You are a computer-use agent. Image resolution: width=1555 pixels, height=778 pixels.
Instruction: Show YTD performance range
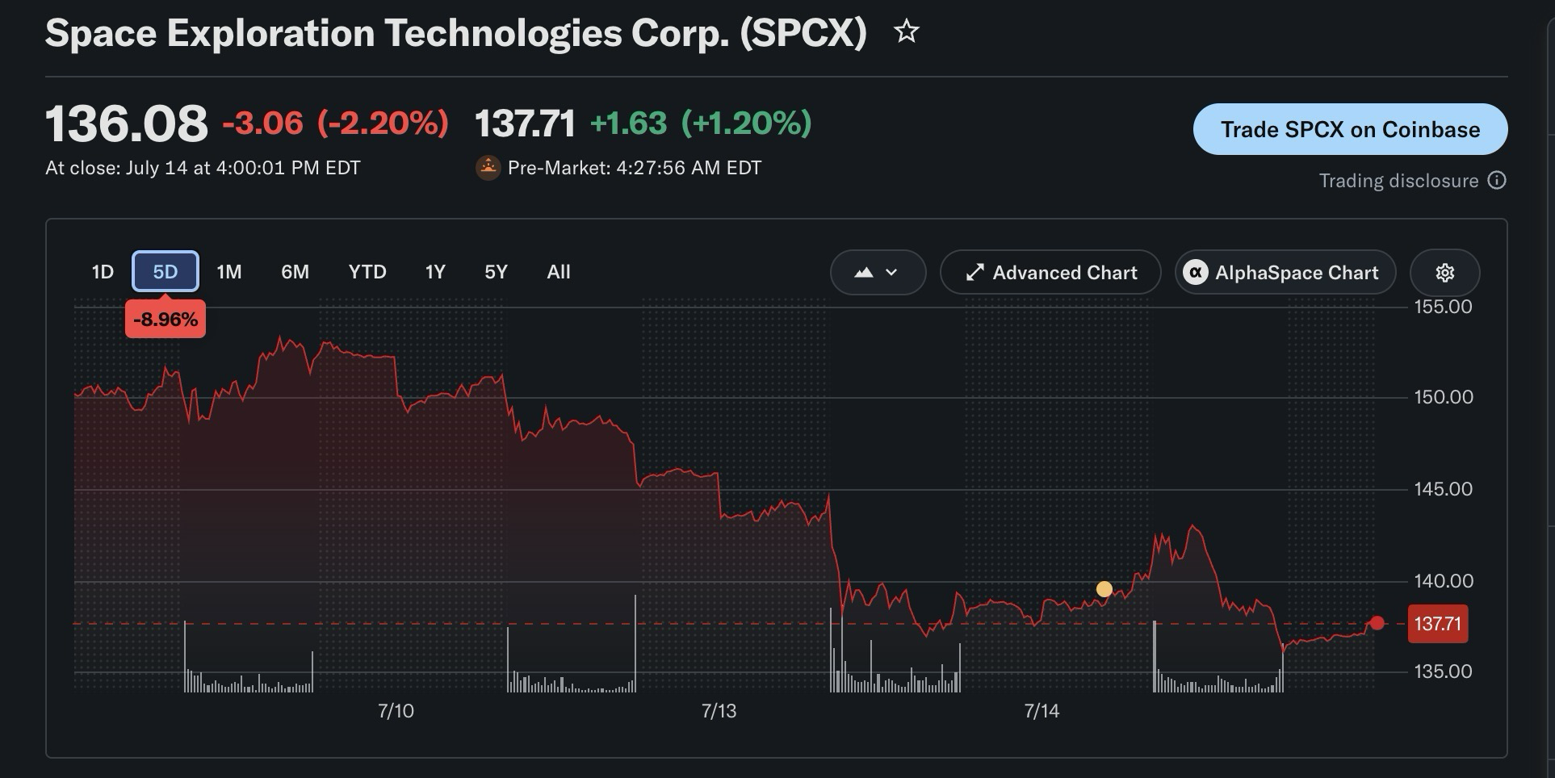click(367, 272)
